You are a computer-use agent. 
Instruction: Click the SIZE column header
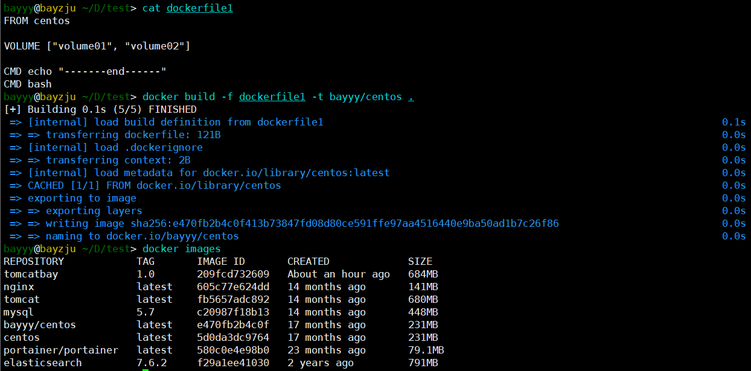coord(420,261)
